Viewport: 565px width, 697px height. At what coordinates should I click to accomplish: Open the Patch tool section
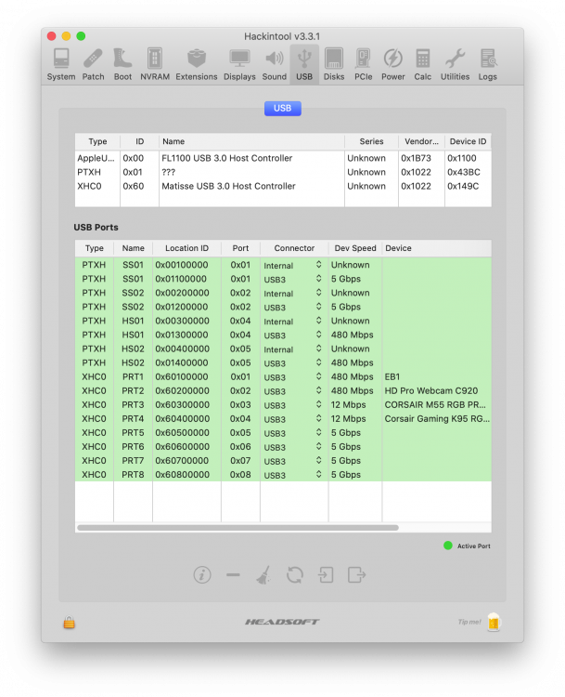pos(93,64)
